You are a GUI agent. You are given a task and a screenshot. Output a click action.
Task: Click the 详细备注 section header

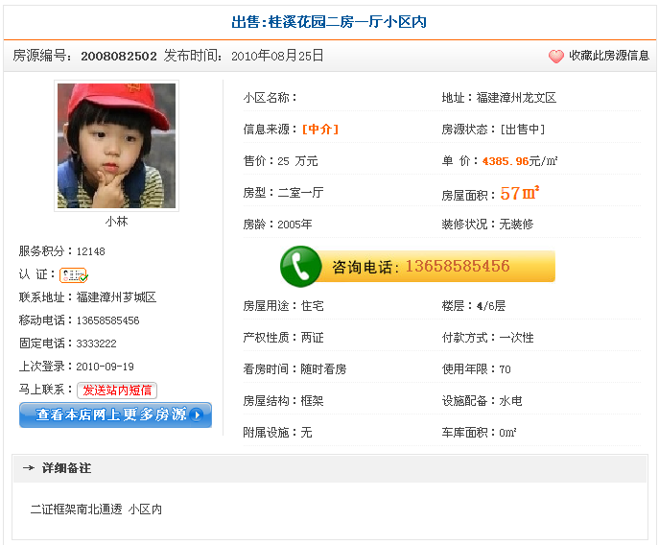(x=67, y=468)
